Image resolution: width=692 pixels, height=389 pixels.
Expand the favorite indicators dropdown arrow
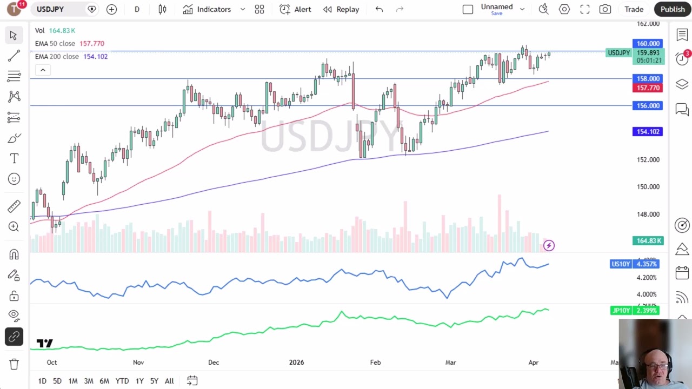pos(242,9)
